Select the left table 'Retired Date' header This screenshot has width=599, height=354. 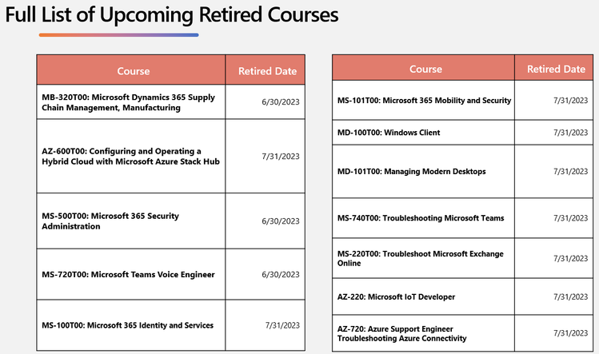267,71
